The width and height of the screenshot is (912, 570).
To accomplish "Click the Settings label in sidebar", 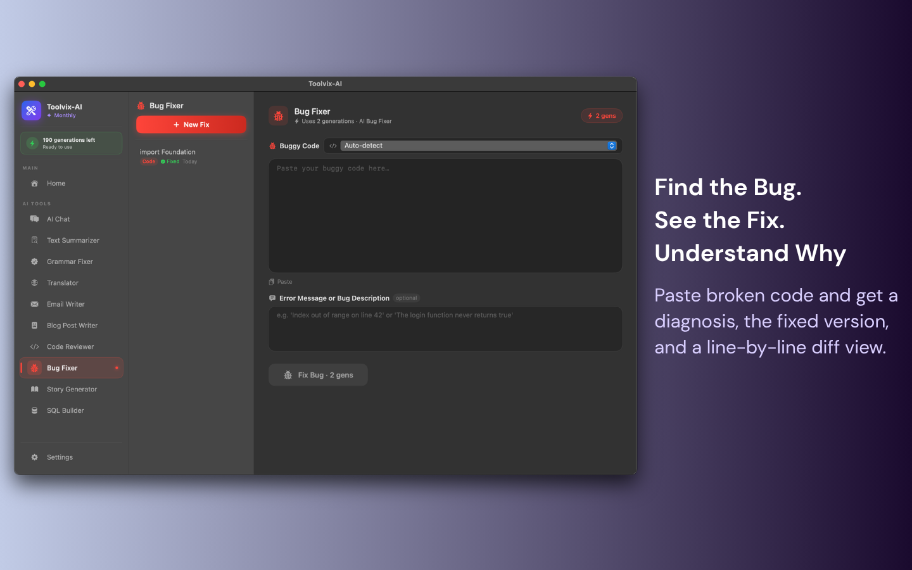I will point(60,457).
